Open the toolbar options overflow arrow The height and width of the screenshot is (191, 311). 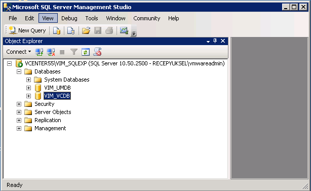click(134, 33)
